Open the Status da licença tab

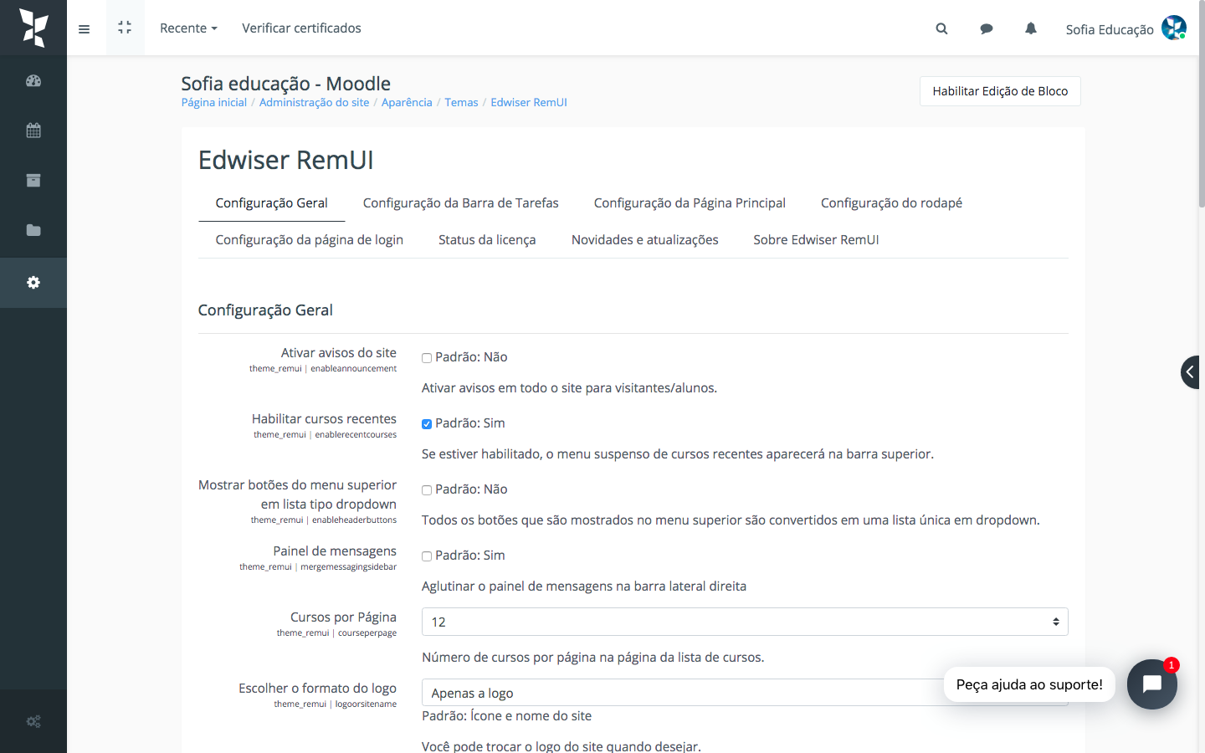click(x=487, y=239)
